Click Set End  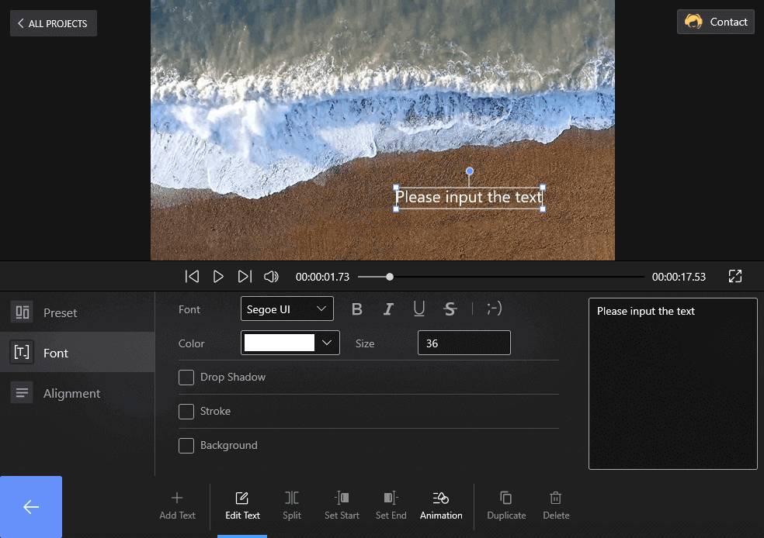(391, 506)
